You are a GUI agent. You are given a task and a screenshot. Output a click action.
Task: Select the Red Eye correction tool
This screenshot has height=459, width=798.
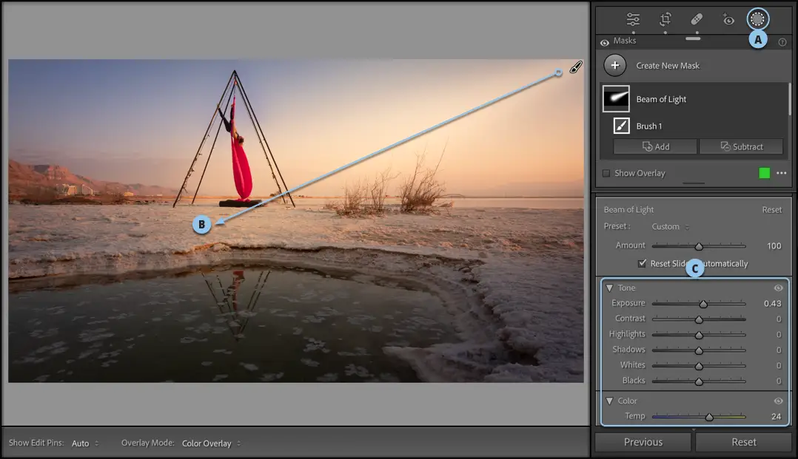[x=728, y=20]
